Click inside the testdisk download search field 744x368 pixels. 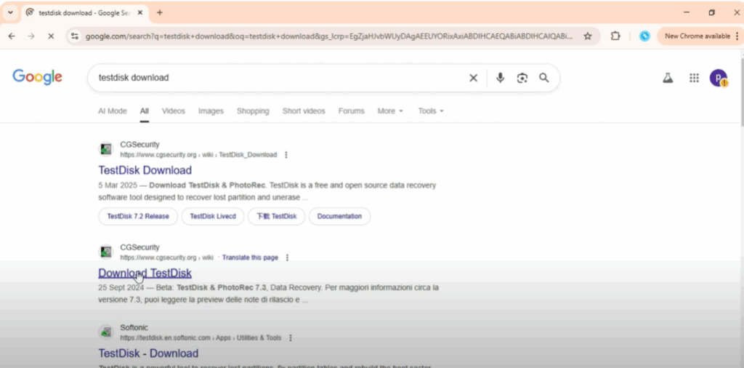(276, 78)
